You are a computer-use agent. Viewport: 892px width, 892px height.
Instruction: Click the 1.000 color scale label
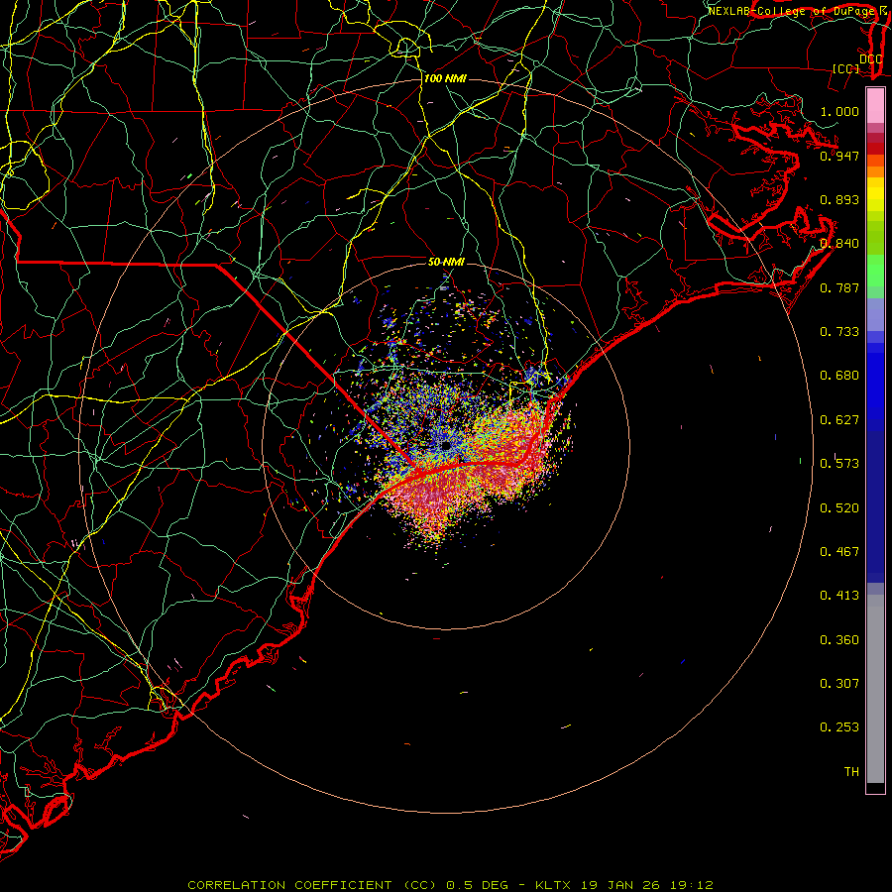pos(839,111)
